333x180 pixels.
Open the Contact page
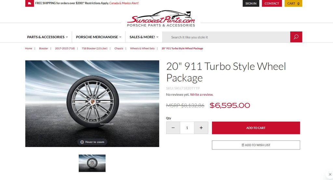272,3
